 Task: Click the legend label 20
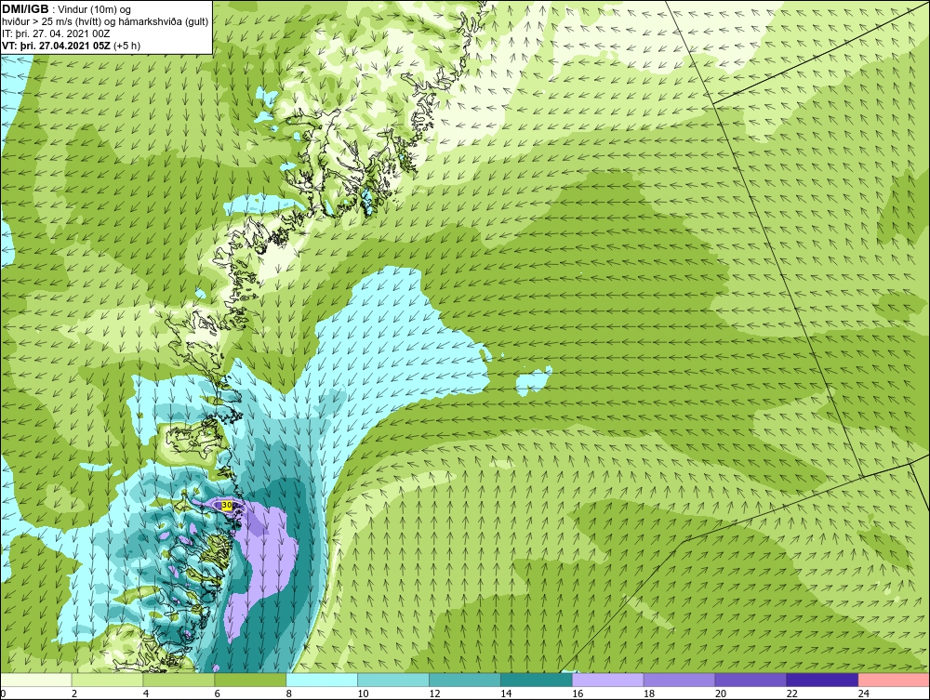721,693
